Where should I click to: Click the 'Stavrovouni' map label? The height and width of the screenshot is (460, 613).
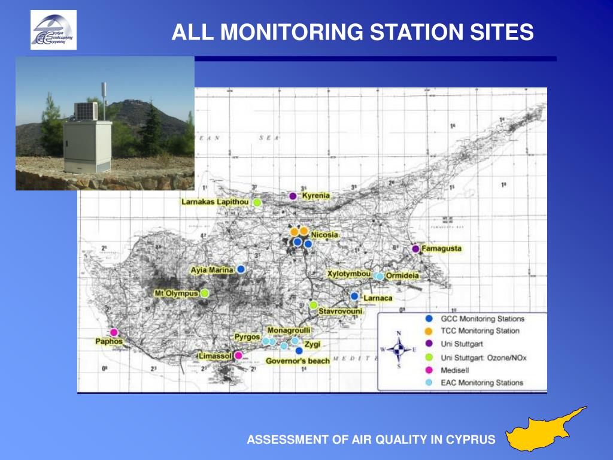point(341,311)
